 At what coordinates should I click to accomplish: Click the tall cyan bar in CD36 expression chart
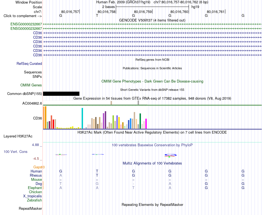(x=82, y=118)
